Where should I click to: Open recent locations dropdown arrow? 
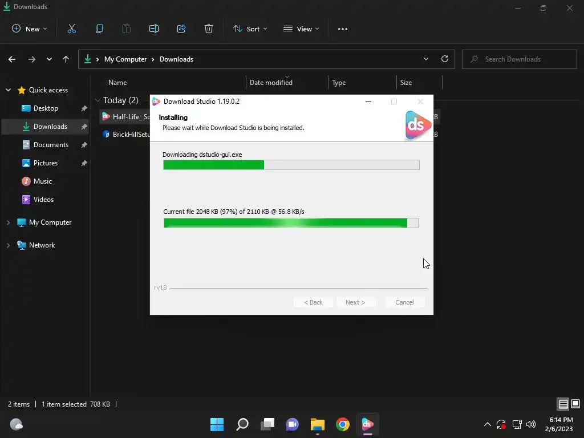pyautogui.click(x=49, y=59)
